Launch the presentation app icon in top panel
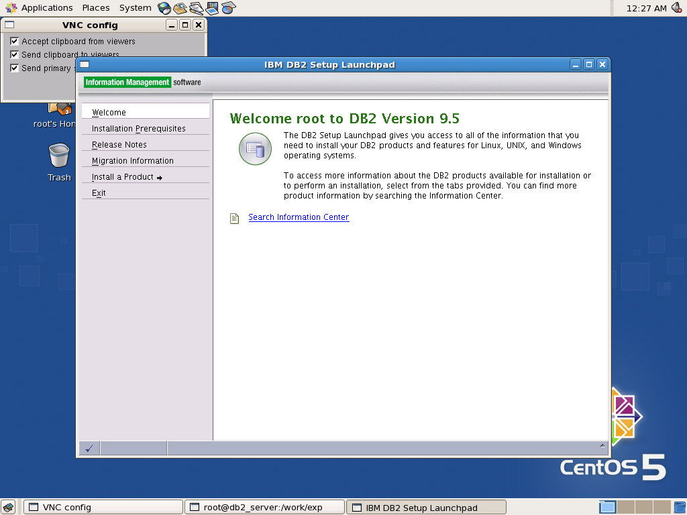Viewport: 687px width, 515px height. click(212, 8)
